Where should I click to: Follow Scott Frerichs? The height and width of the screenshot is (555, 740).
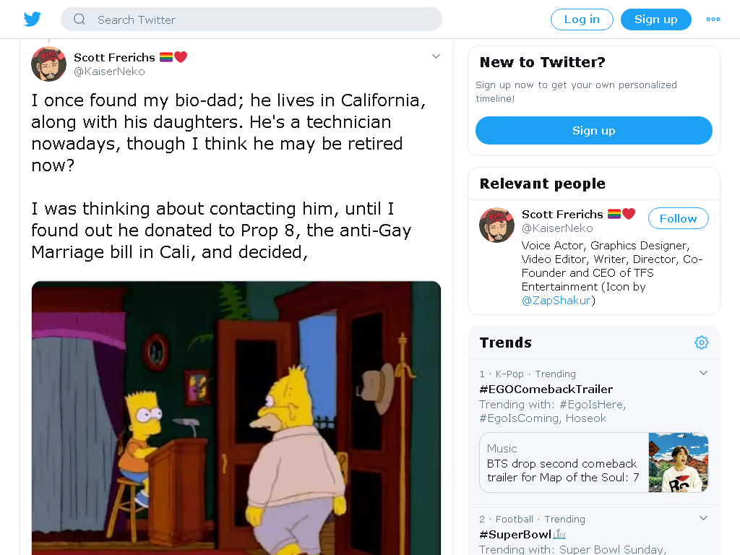[678, 218]
